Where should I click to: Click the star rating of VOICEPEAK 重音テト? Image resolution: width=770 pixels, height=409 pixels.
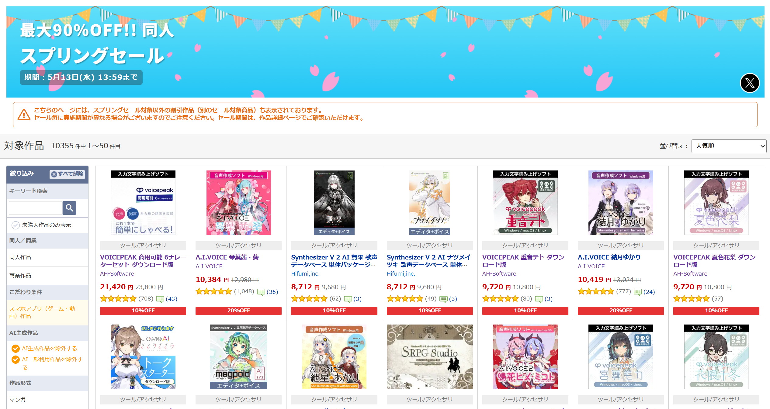(x=500, y=299)
